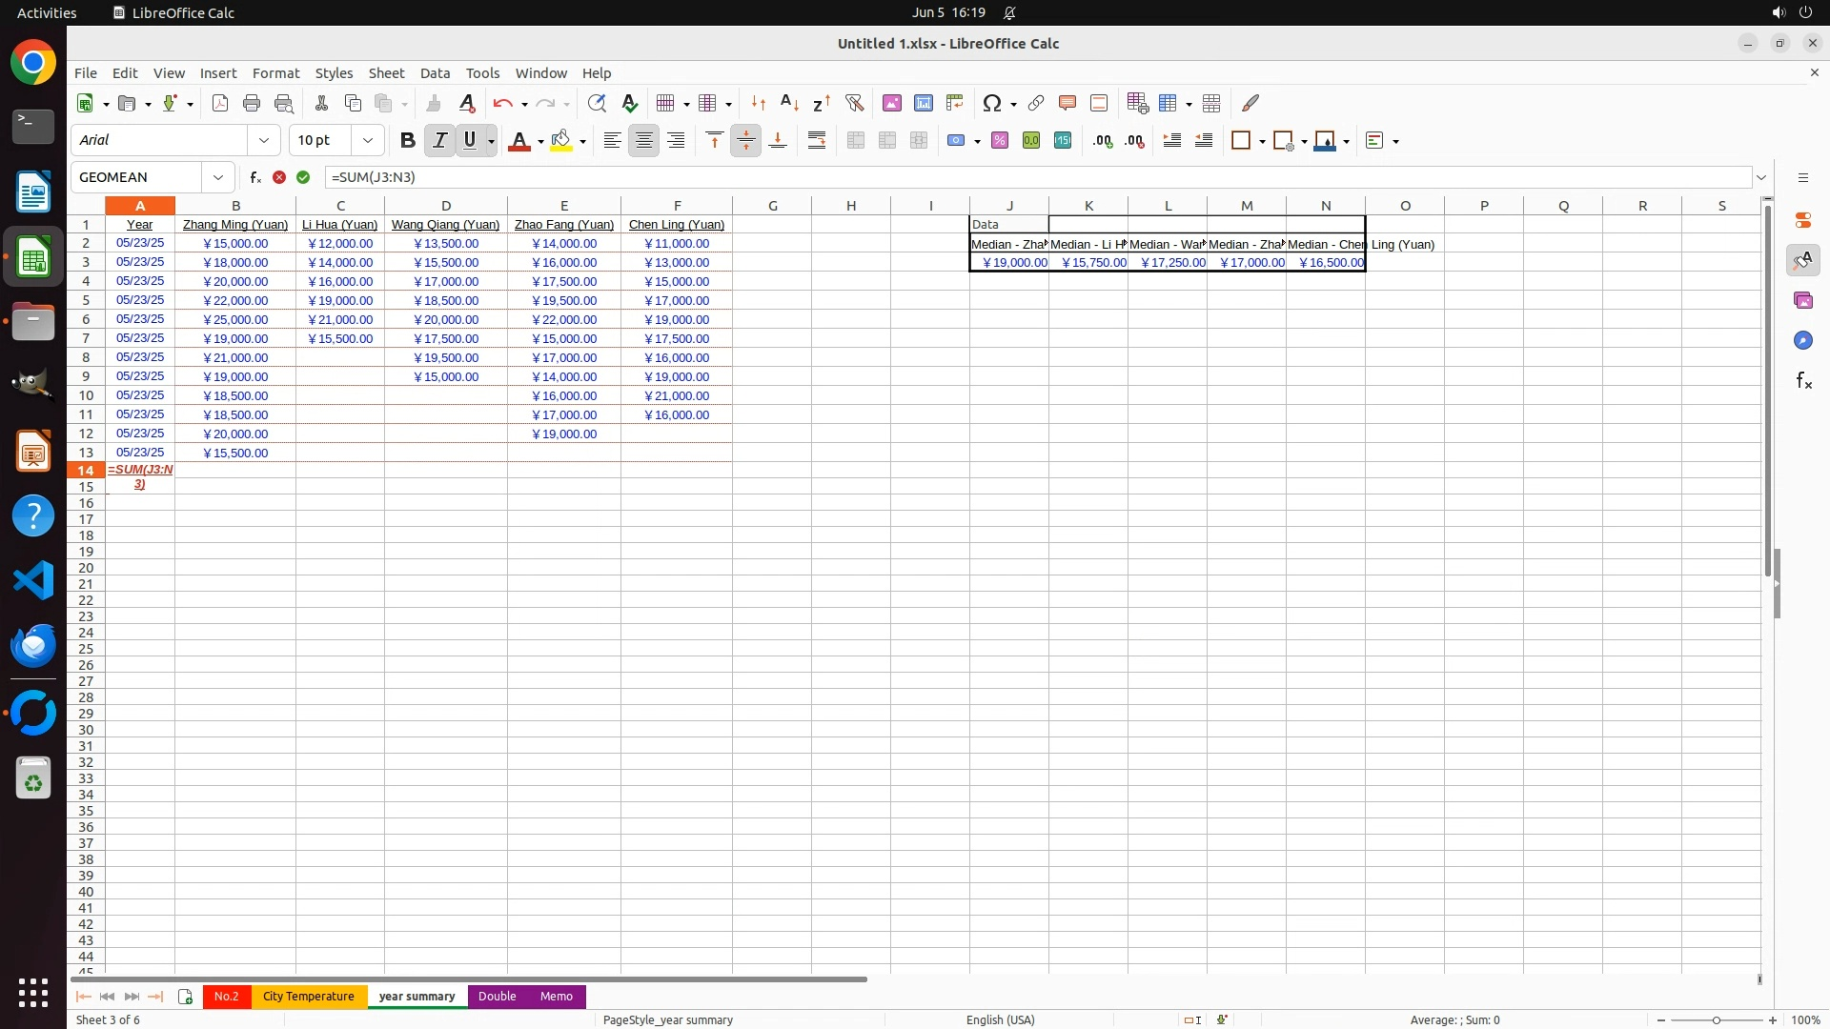The image size is (1830, 1029).
Task: Expand the font name dropdown
Action: (x=264, y=141)
